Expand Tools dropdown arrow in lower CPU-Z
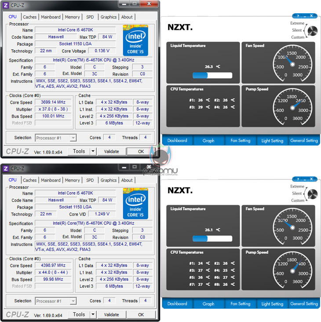This screenshot has height=322, width=321. click(x=93, y=315)
